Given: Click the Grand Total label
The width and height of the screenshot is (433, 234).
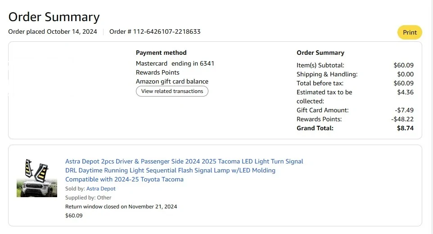Looking at the screenshot, I should (315, 128).
